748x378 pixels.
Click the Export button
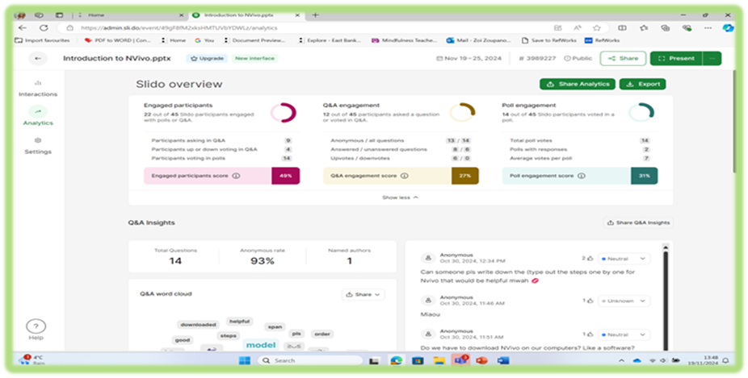tap(642, 85)
